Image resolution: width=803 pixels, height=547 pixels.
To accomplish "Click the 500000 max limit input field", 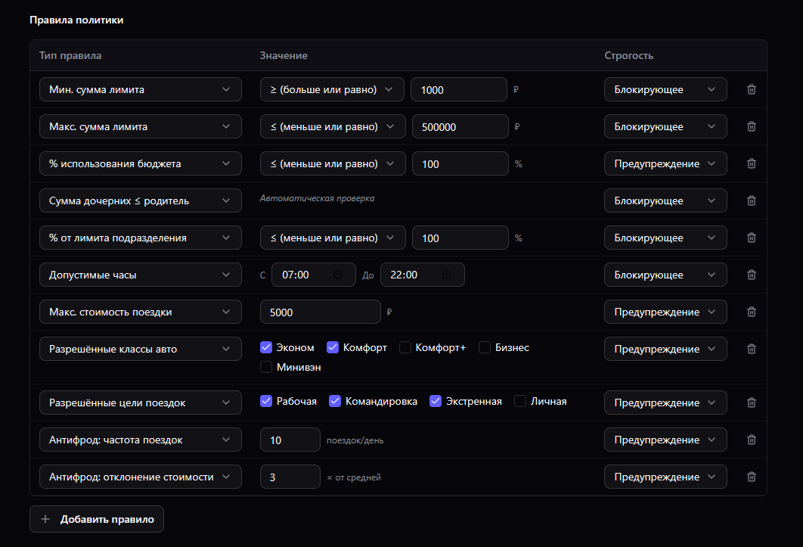I will click(x=459, y=126).
